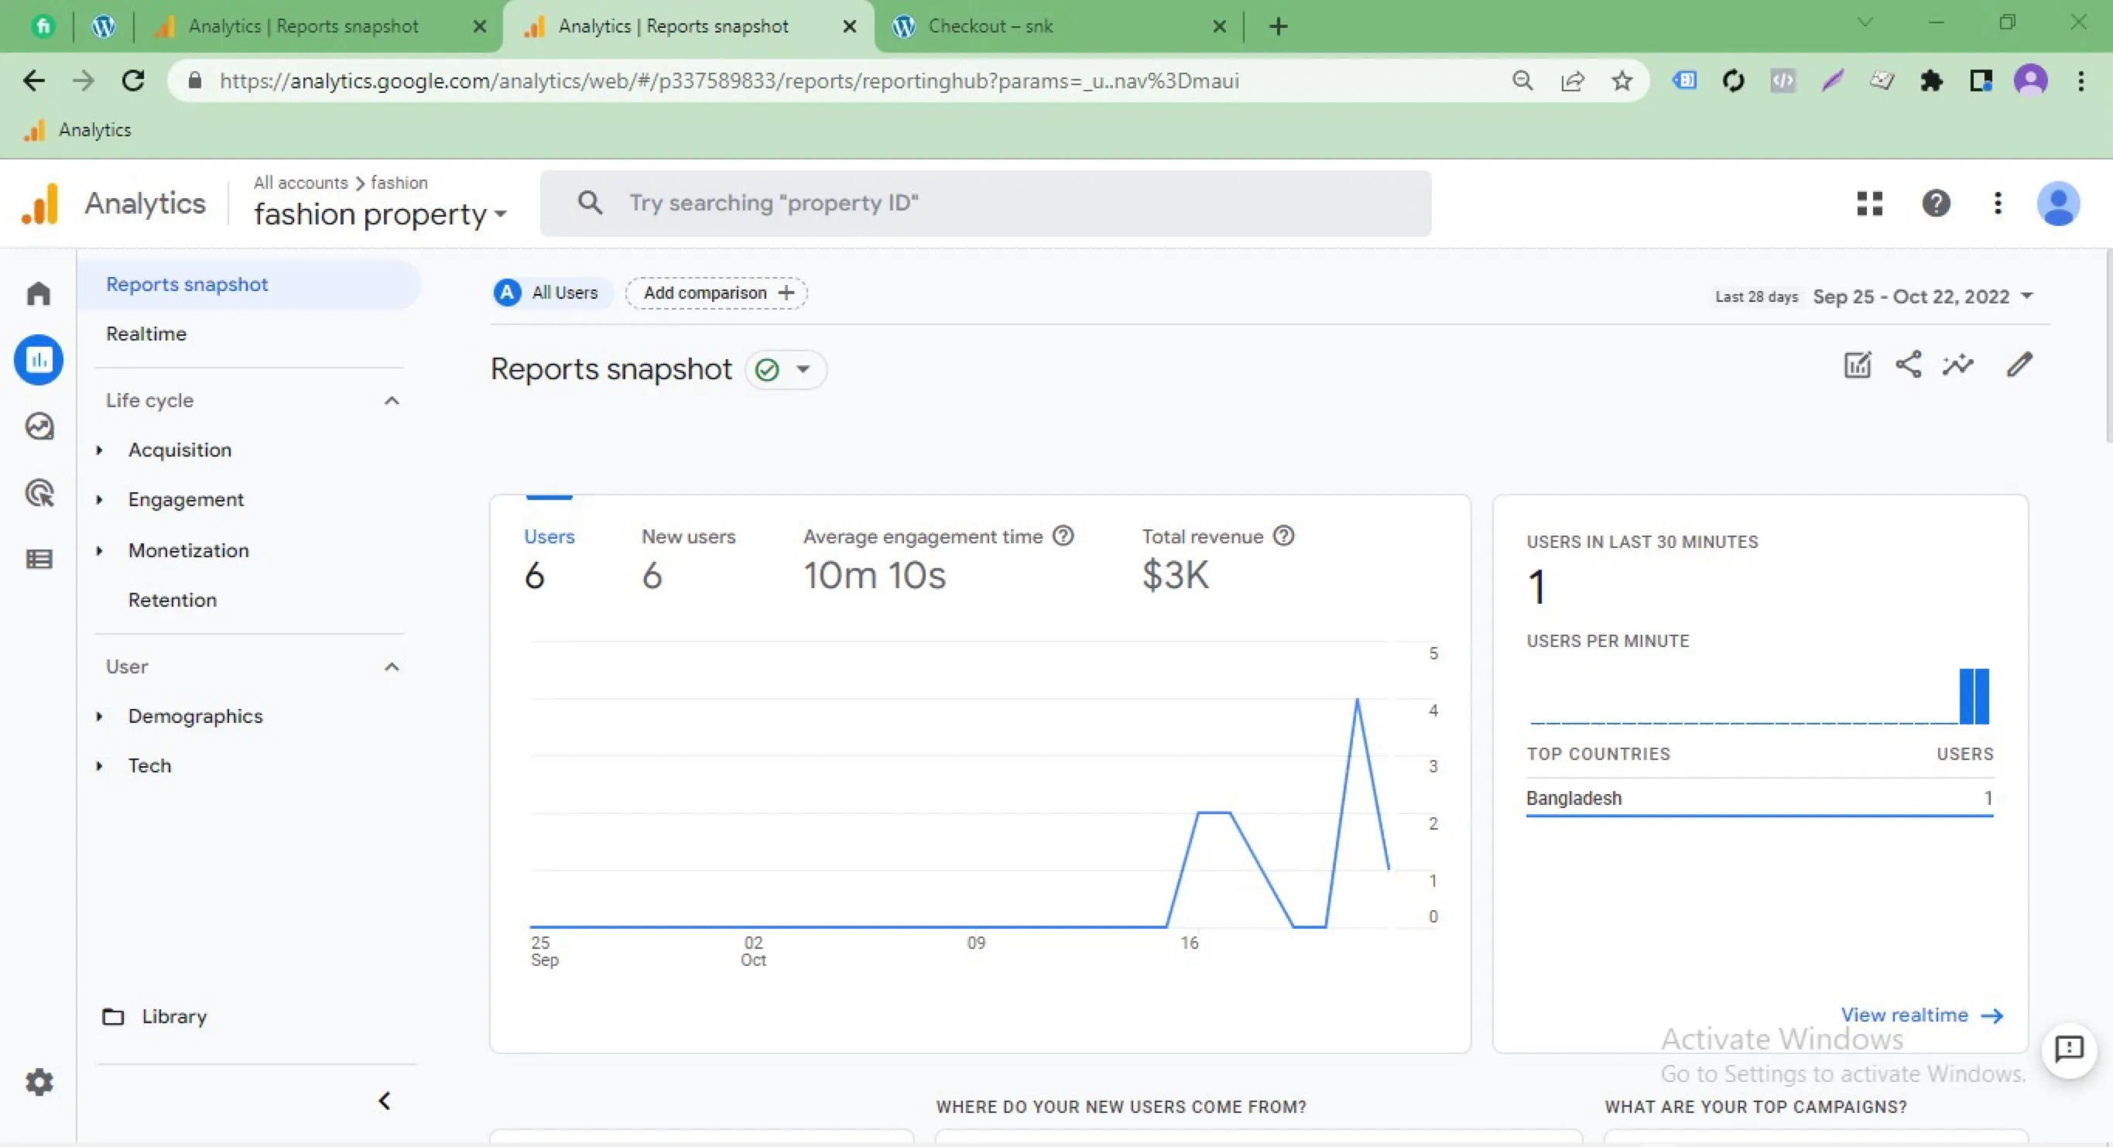Click the Analytics property search field
2113x1147 pixels.
985,204
